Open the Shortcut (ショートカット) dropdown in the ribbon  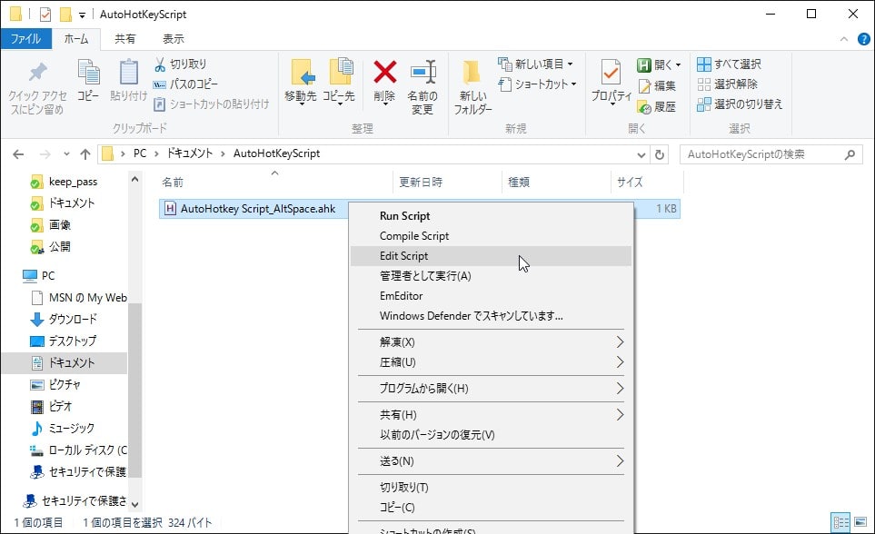(537, 84)
